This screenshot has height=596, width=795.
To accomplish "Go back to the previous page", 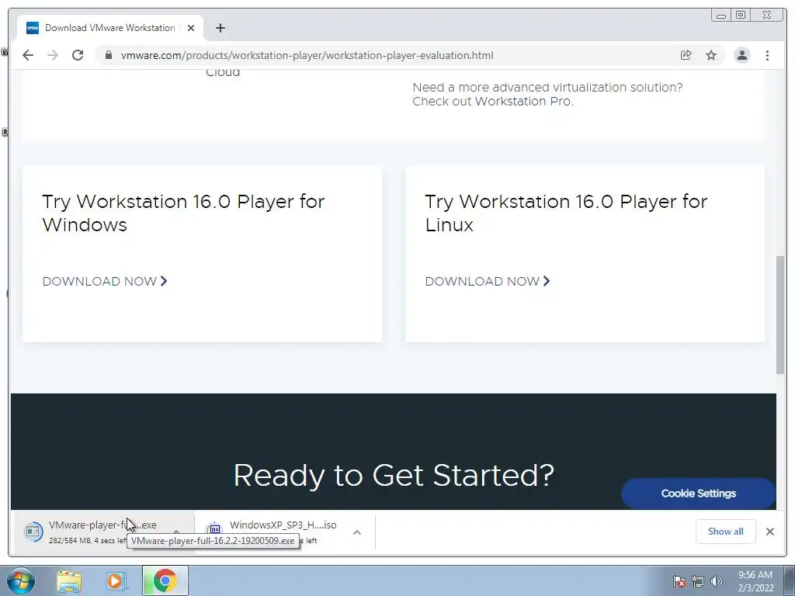I will tap(28, 55).
